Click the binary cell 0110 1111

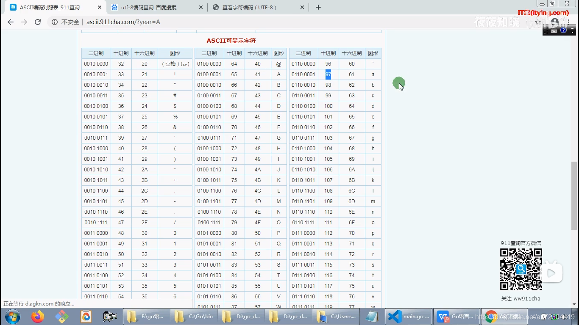tap(303, 223)
